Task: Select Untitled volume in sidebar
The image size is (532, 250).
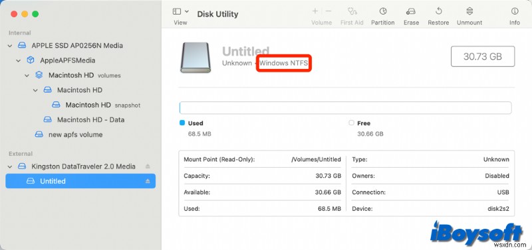Action: coord(80,181)
